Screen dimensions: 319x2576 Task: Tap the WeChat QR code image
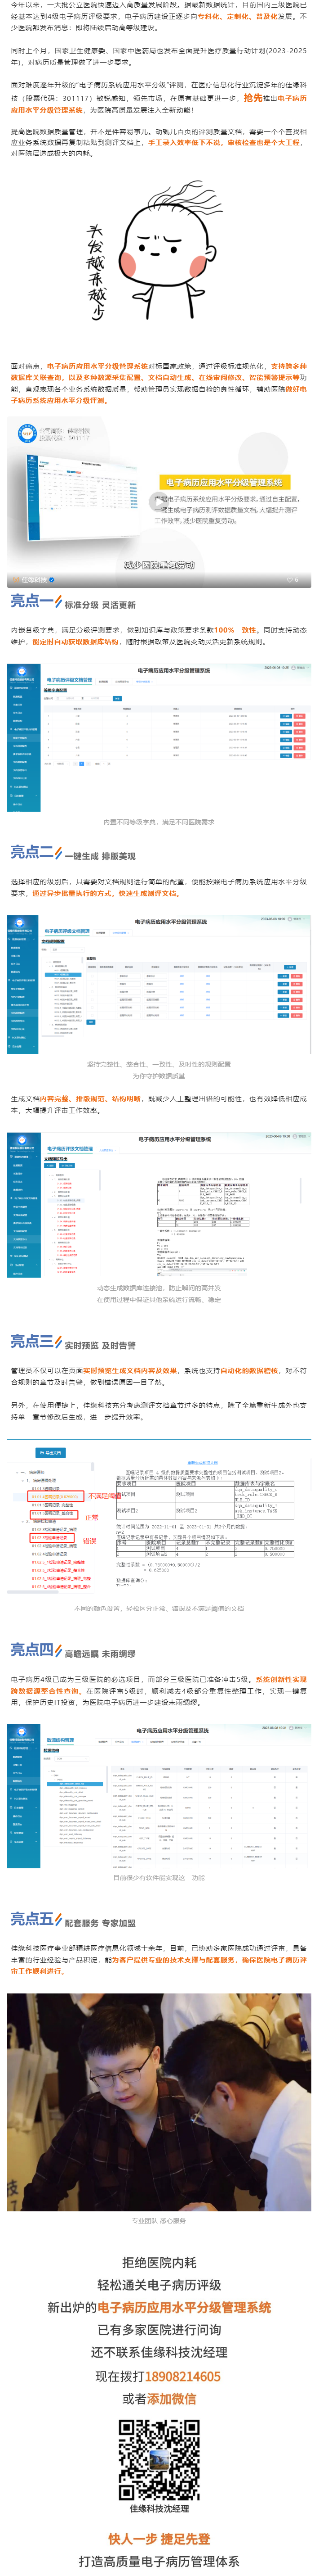pyautogui.click(x=159, y=2459)
